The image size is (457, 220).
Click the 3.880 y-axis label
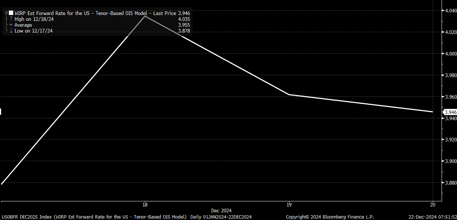(451, 183)
